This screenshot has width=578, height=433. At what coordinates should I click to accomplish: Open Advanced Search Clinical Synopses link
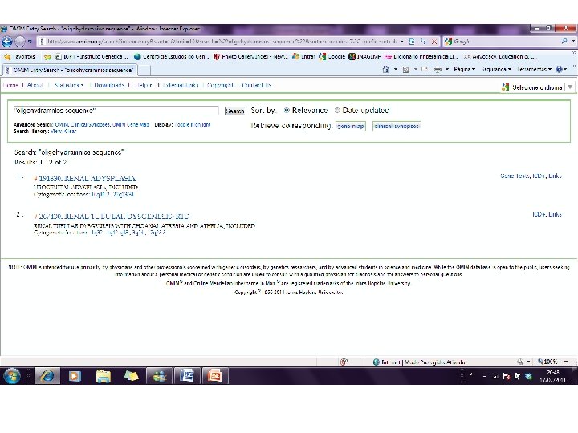click(x=90, y=125)
